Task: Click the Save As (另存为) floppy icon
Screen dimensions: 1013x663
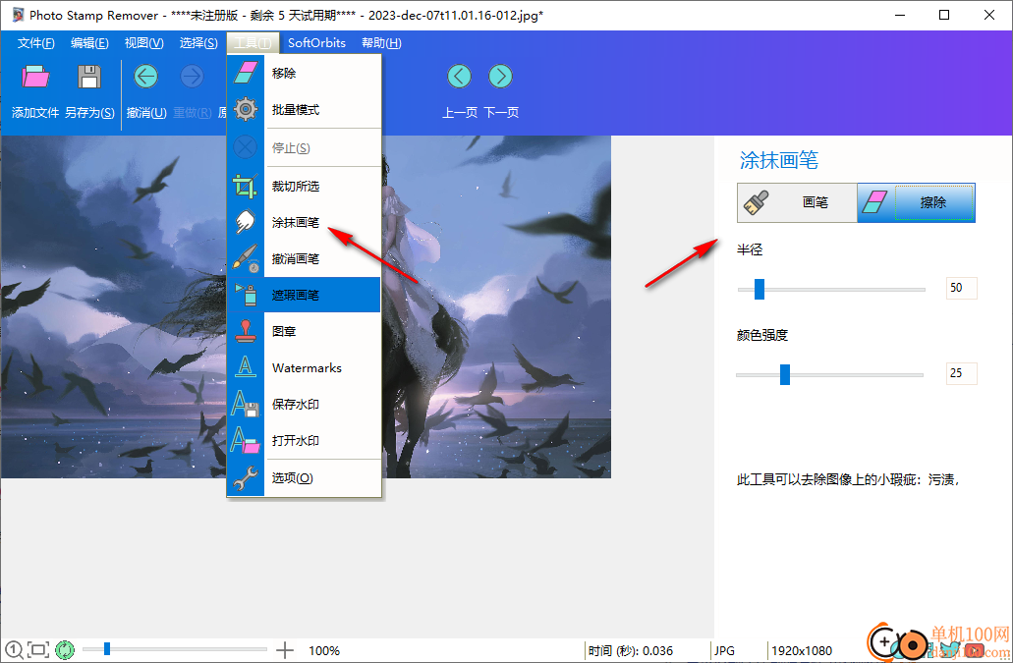Action: pyautogui.click(x=89, y=77)
